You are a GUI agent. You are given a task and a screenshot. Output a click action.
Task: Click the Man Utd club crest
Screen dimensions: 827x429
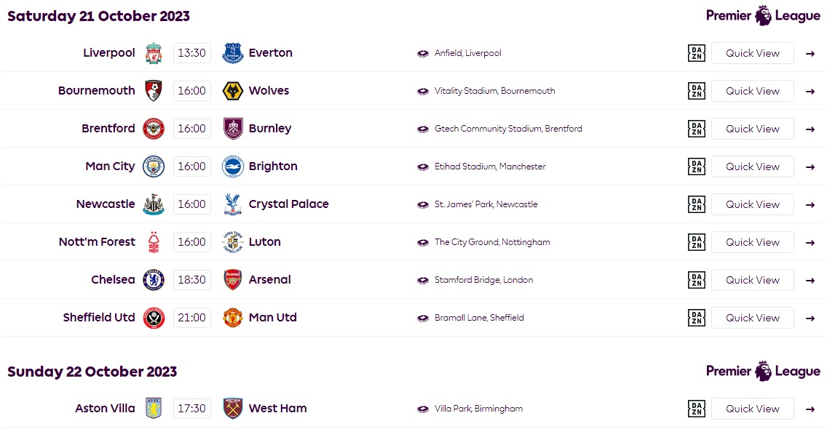click(233, 318)
